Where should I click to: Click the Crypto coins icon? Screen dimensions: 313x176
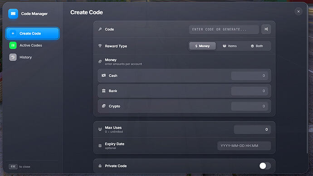(x=103, y=106)
